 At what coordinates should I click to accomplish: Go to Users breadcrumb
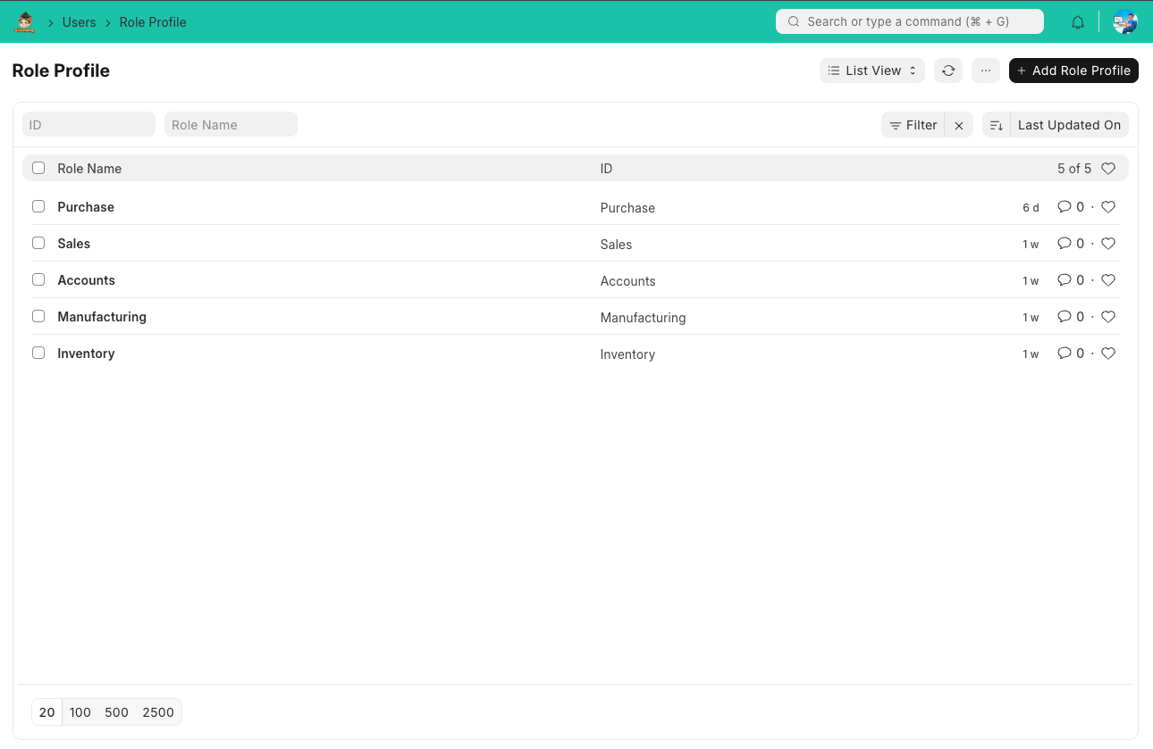(79, 22)
